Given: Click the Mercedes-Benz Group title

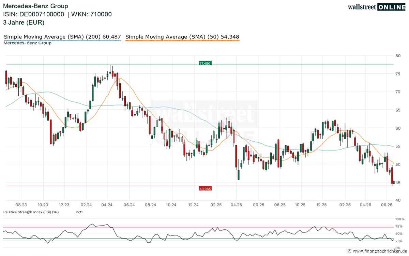Looking at the screenshot, I should tap(35, 6).
